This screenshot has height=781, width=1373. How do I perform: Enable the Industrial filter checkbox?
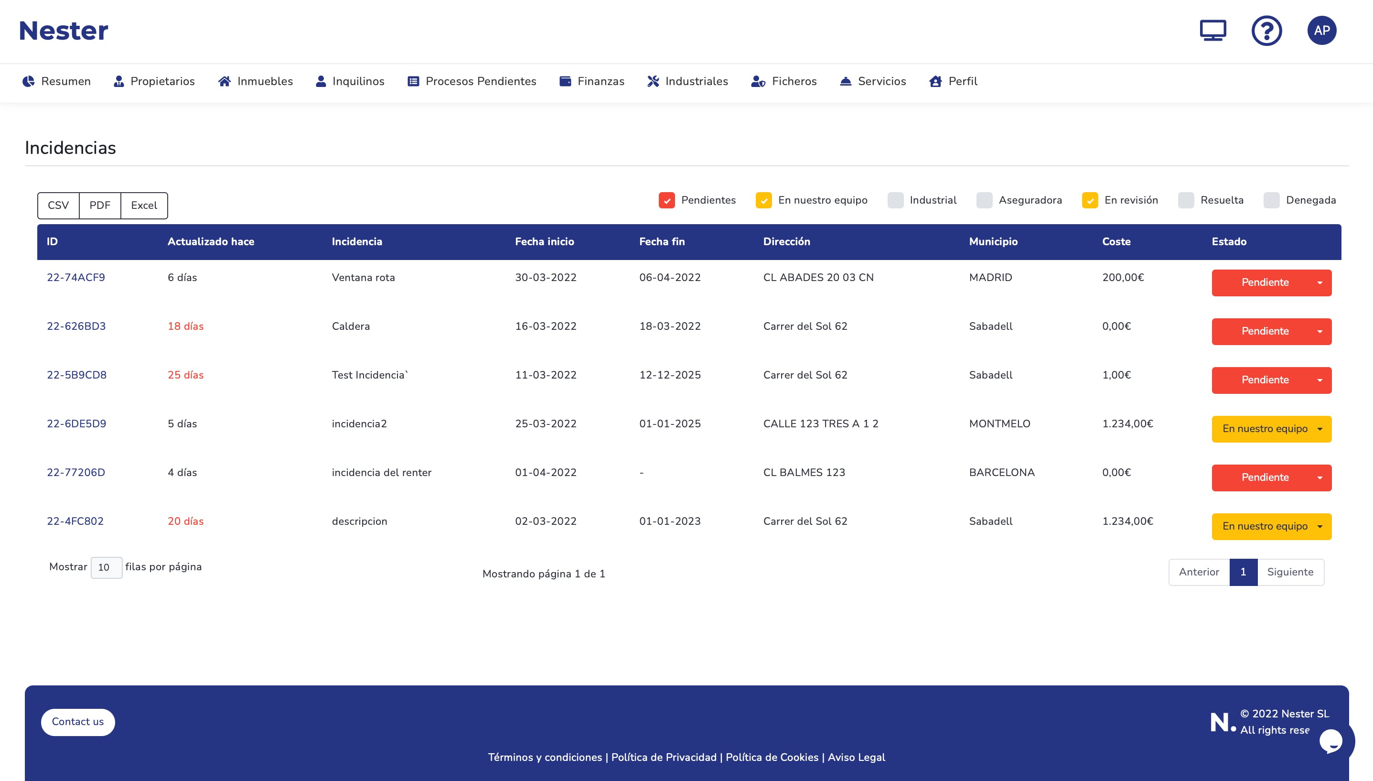[x=895, y=200]
